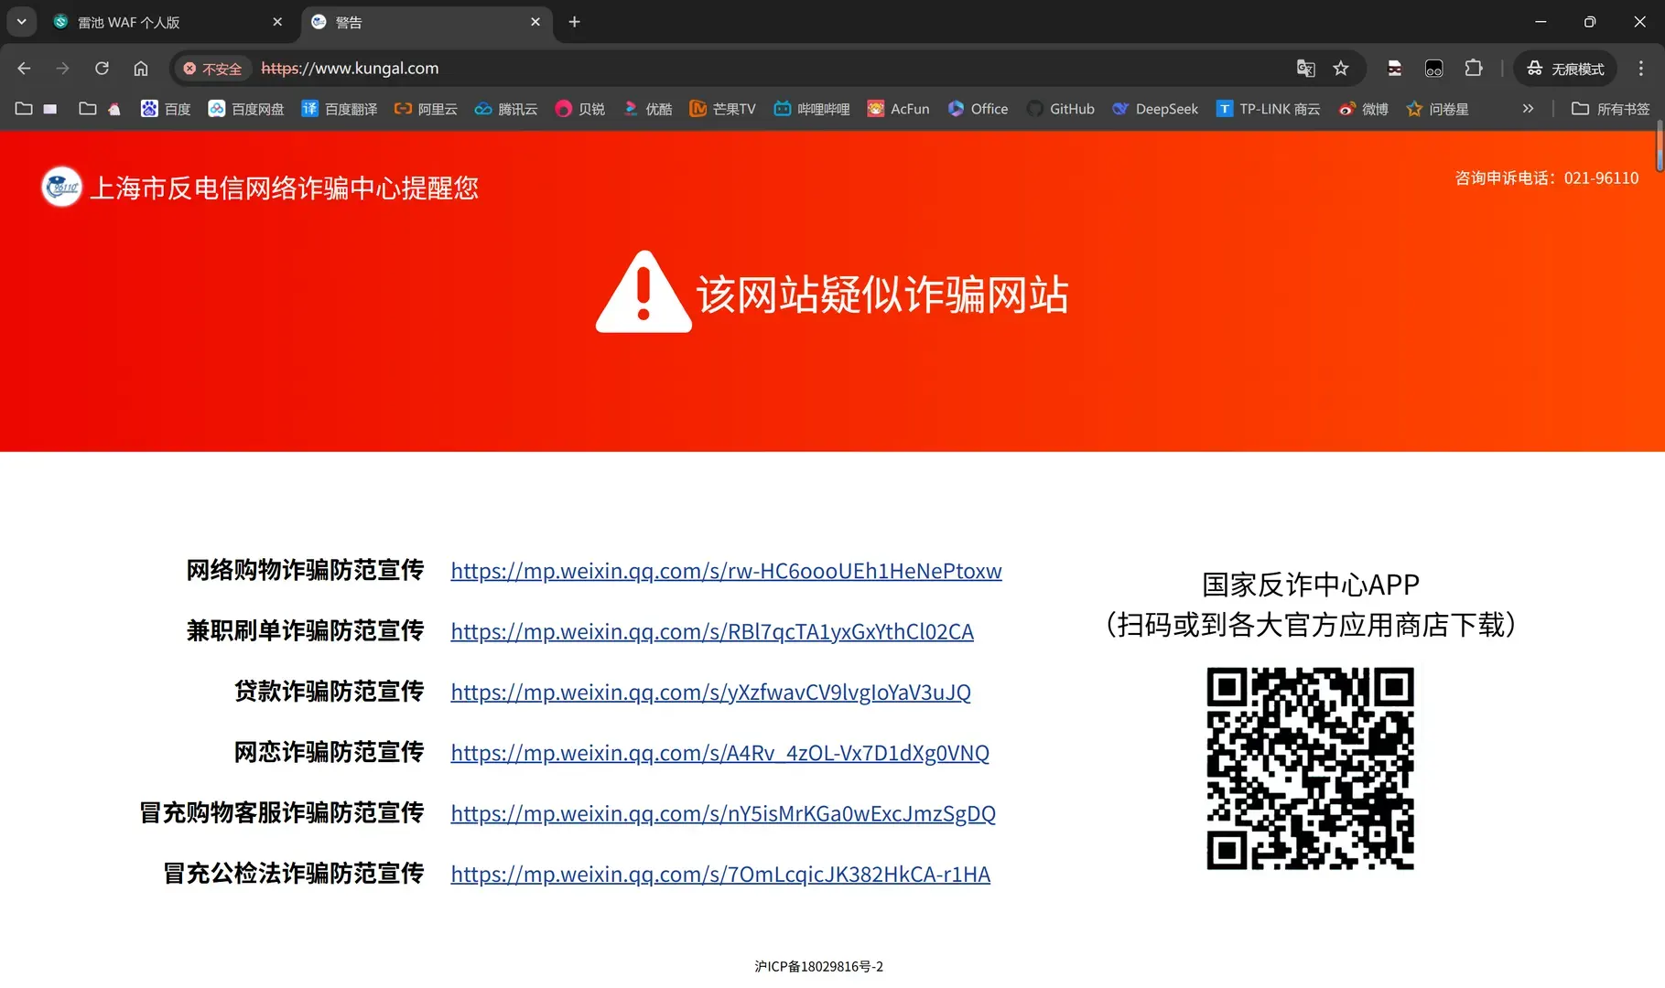Open the extensions puzzle icon

point(1474,69)
